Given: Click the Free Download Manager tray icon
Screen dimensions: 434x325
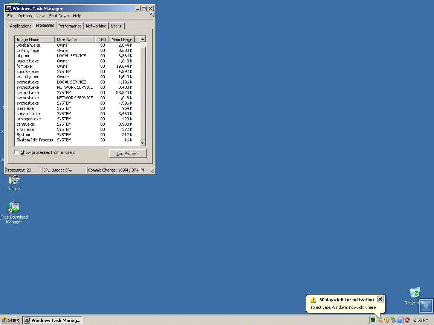Looking at the screenshot, I should [x=393, y=320].
